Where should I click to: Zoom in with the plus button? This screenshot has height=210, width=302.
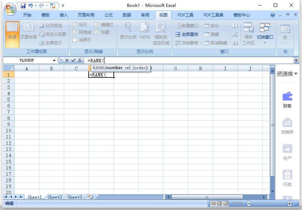[x=290, y=203]
